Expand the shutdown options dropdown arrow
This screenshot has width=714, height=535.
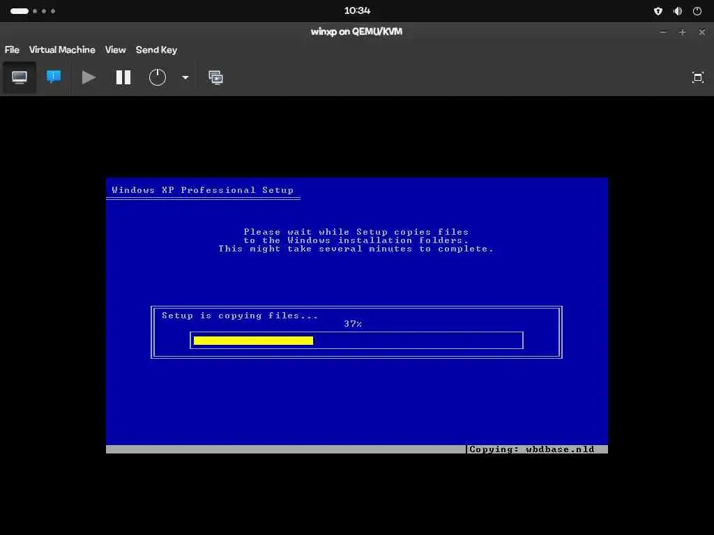point(185,77)
